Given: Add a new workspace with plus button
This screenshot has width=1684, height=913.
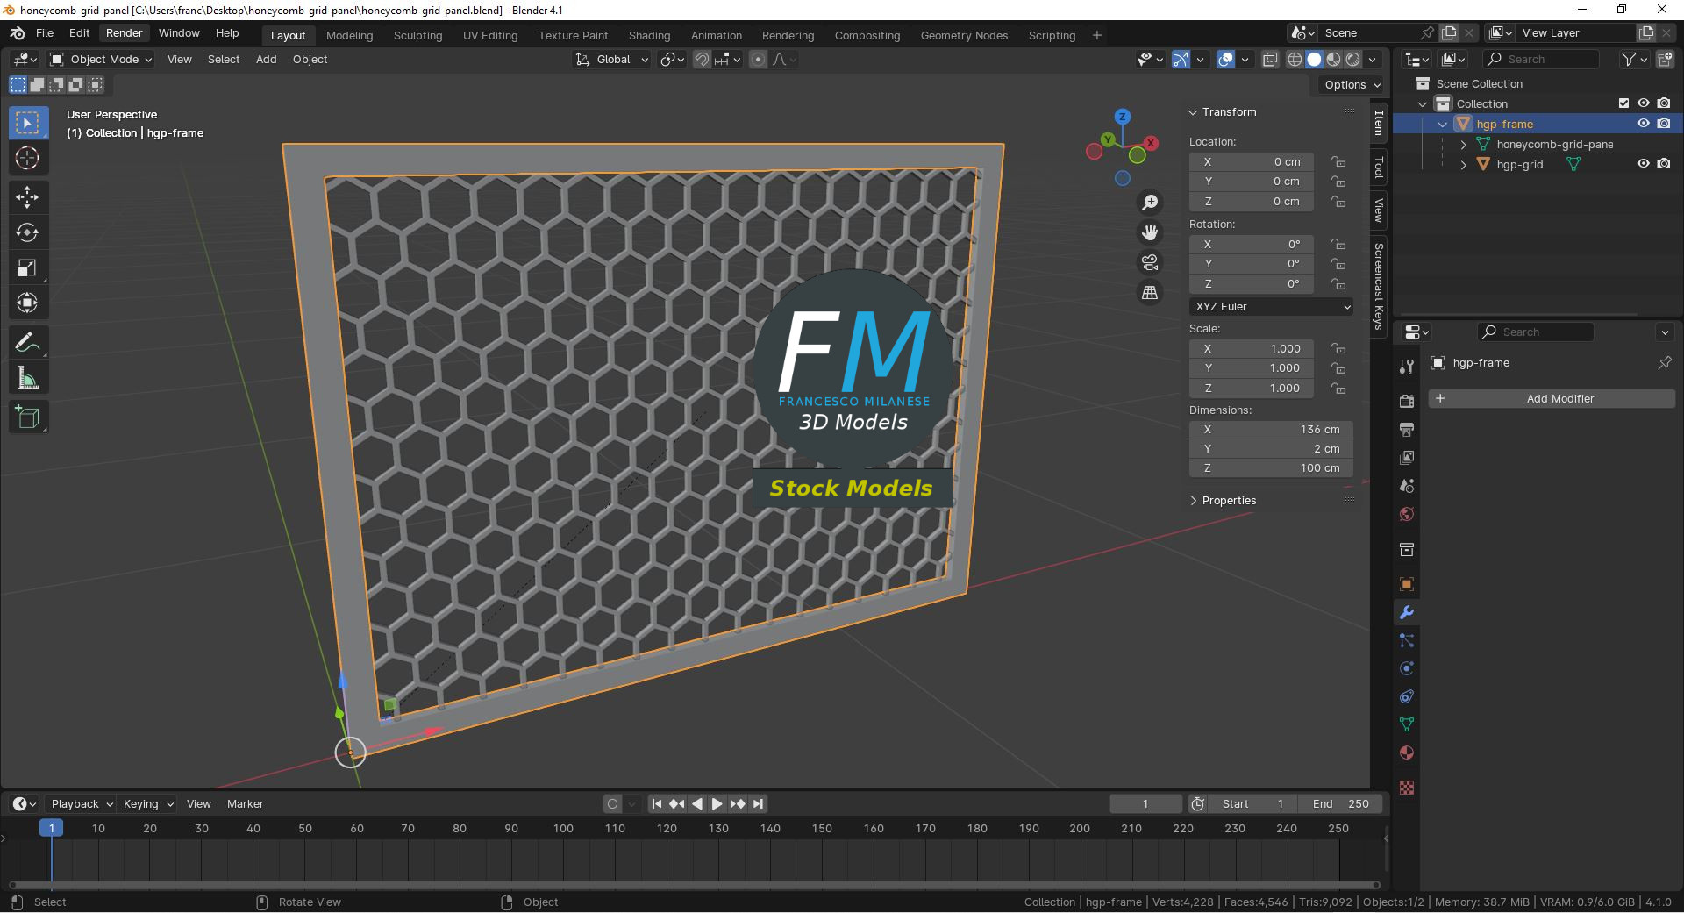Looking at the screenshot, I should 1096,35.
